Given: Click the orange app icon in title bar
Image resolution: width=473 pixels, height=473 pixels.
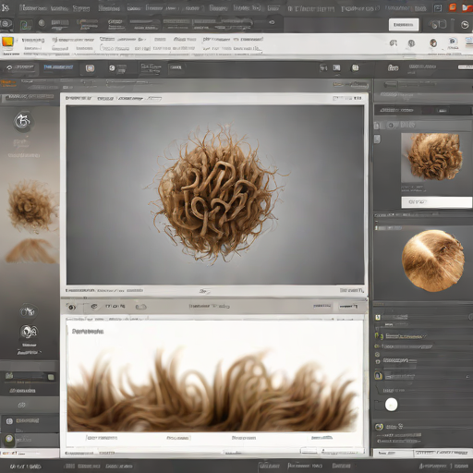Looking at the screenshot, I should coord(453,7).
